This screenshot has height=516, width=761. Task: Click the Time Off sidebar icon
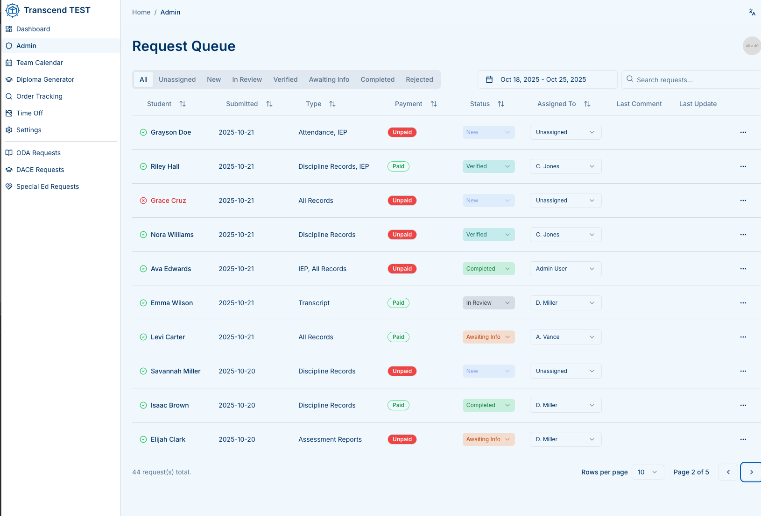pos(9,113)
